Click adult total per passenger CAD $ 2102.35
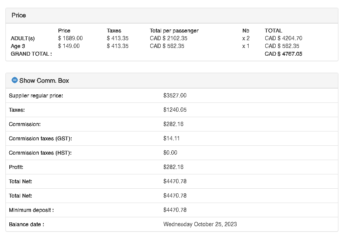The height and width of the screenshot is (237, 345). (168, 38)
